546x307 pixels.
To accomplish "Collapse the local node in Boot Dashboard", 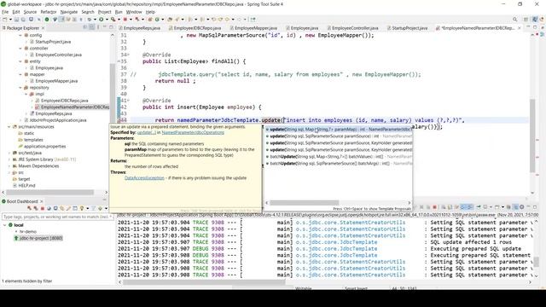I will point(5,225).
